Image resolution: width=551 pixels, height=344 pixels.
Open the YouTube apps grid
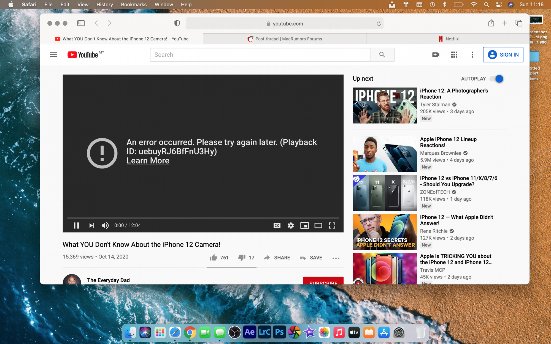[x=454, y=55]
